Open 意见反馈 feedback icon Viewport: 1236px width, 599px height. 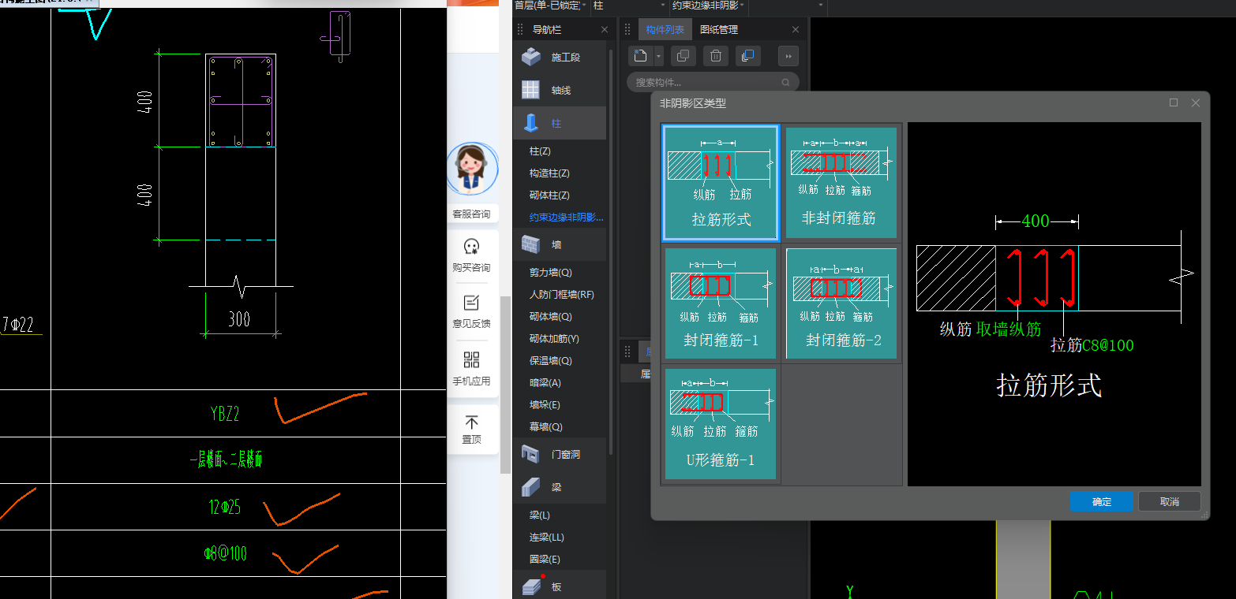[x=472, y=302]
